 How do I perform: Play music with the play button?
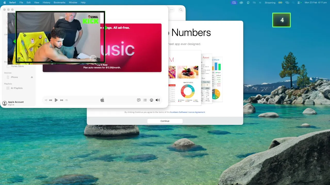pyautogui.click(x=56, y=100)
